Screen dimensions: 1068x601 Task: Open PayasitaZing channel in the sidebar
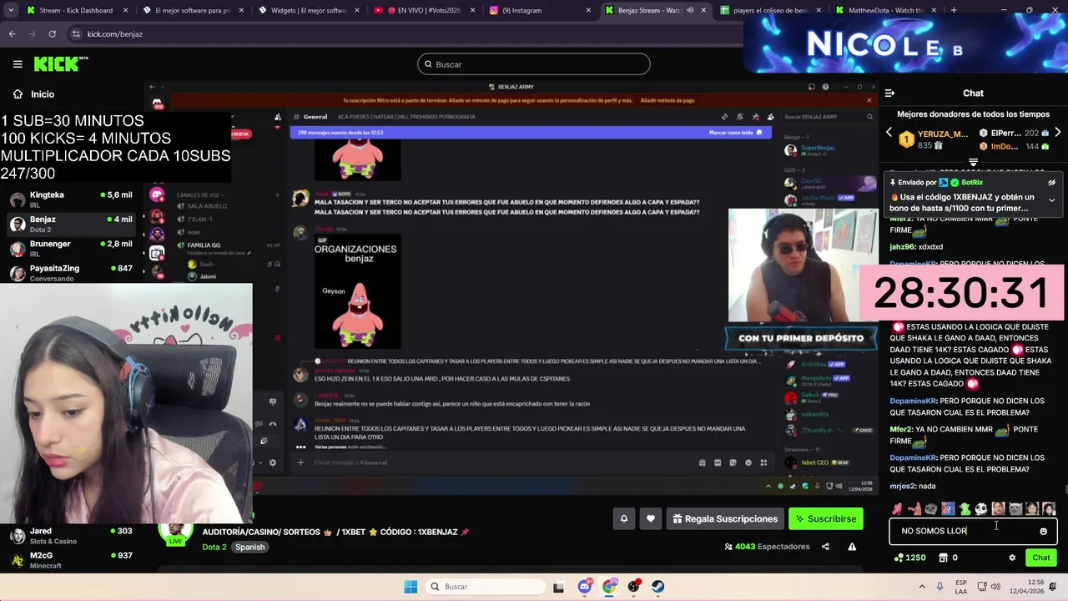point(71,272)
